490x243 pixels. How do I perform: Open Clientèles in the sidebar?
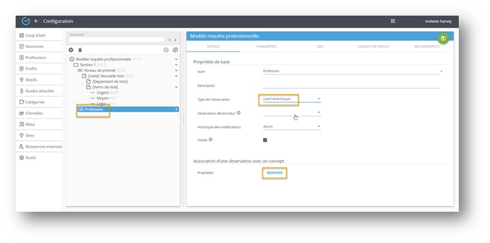tap(34, 113)
